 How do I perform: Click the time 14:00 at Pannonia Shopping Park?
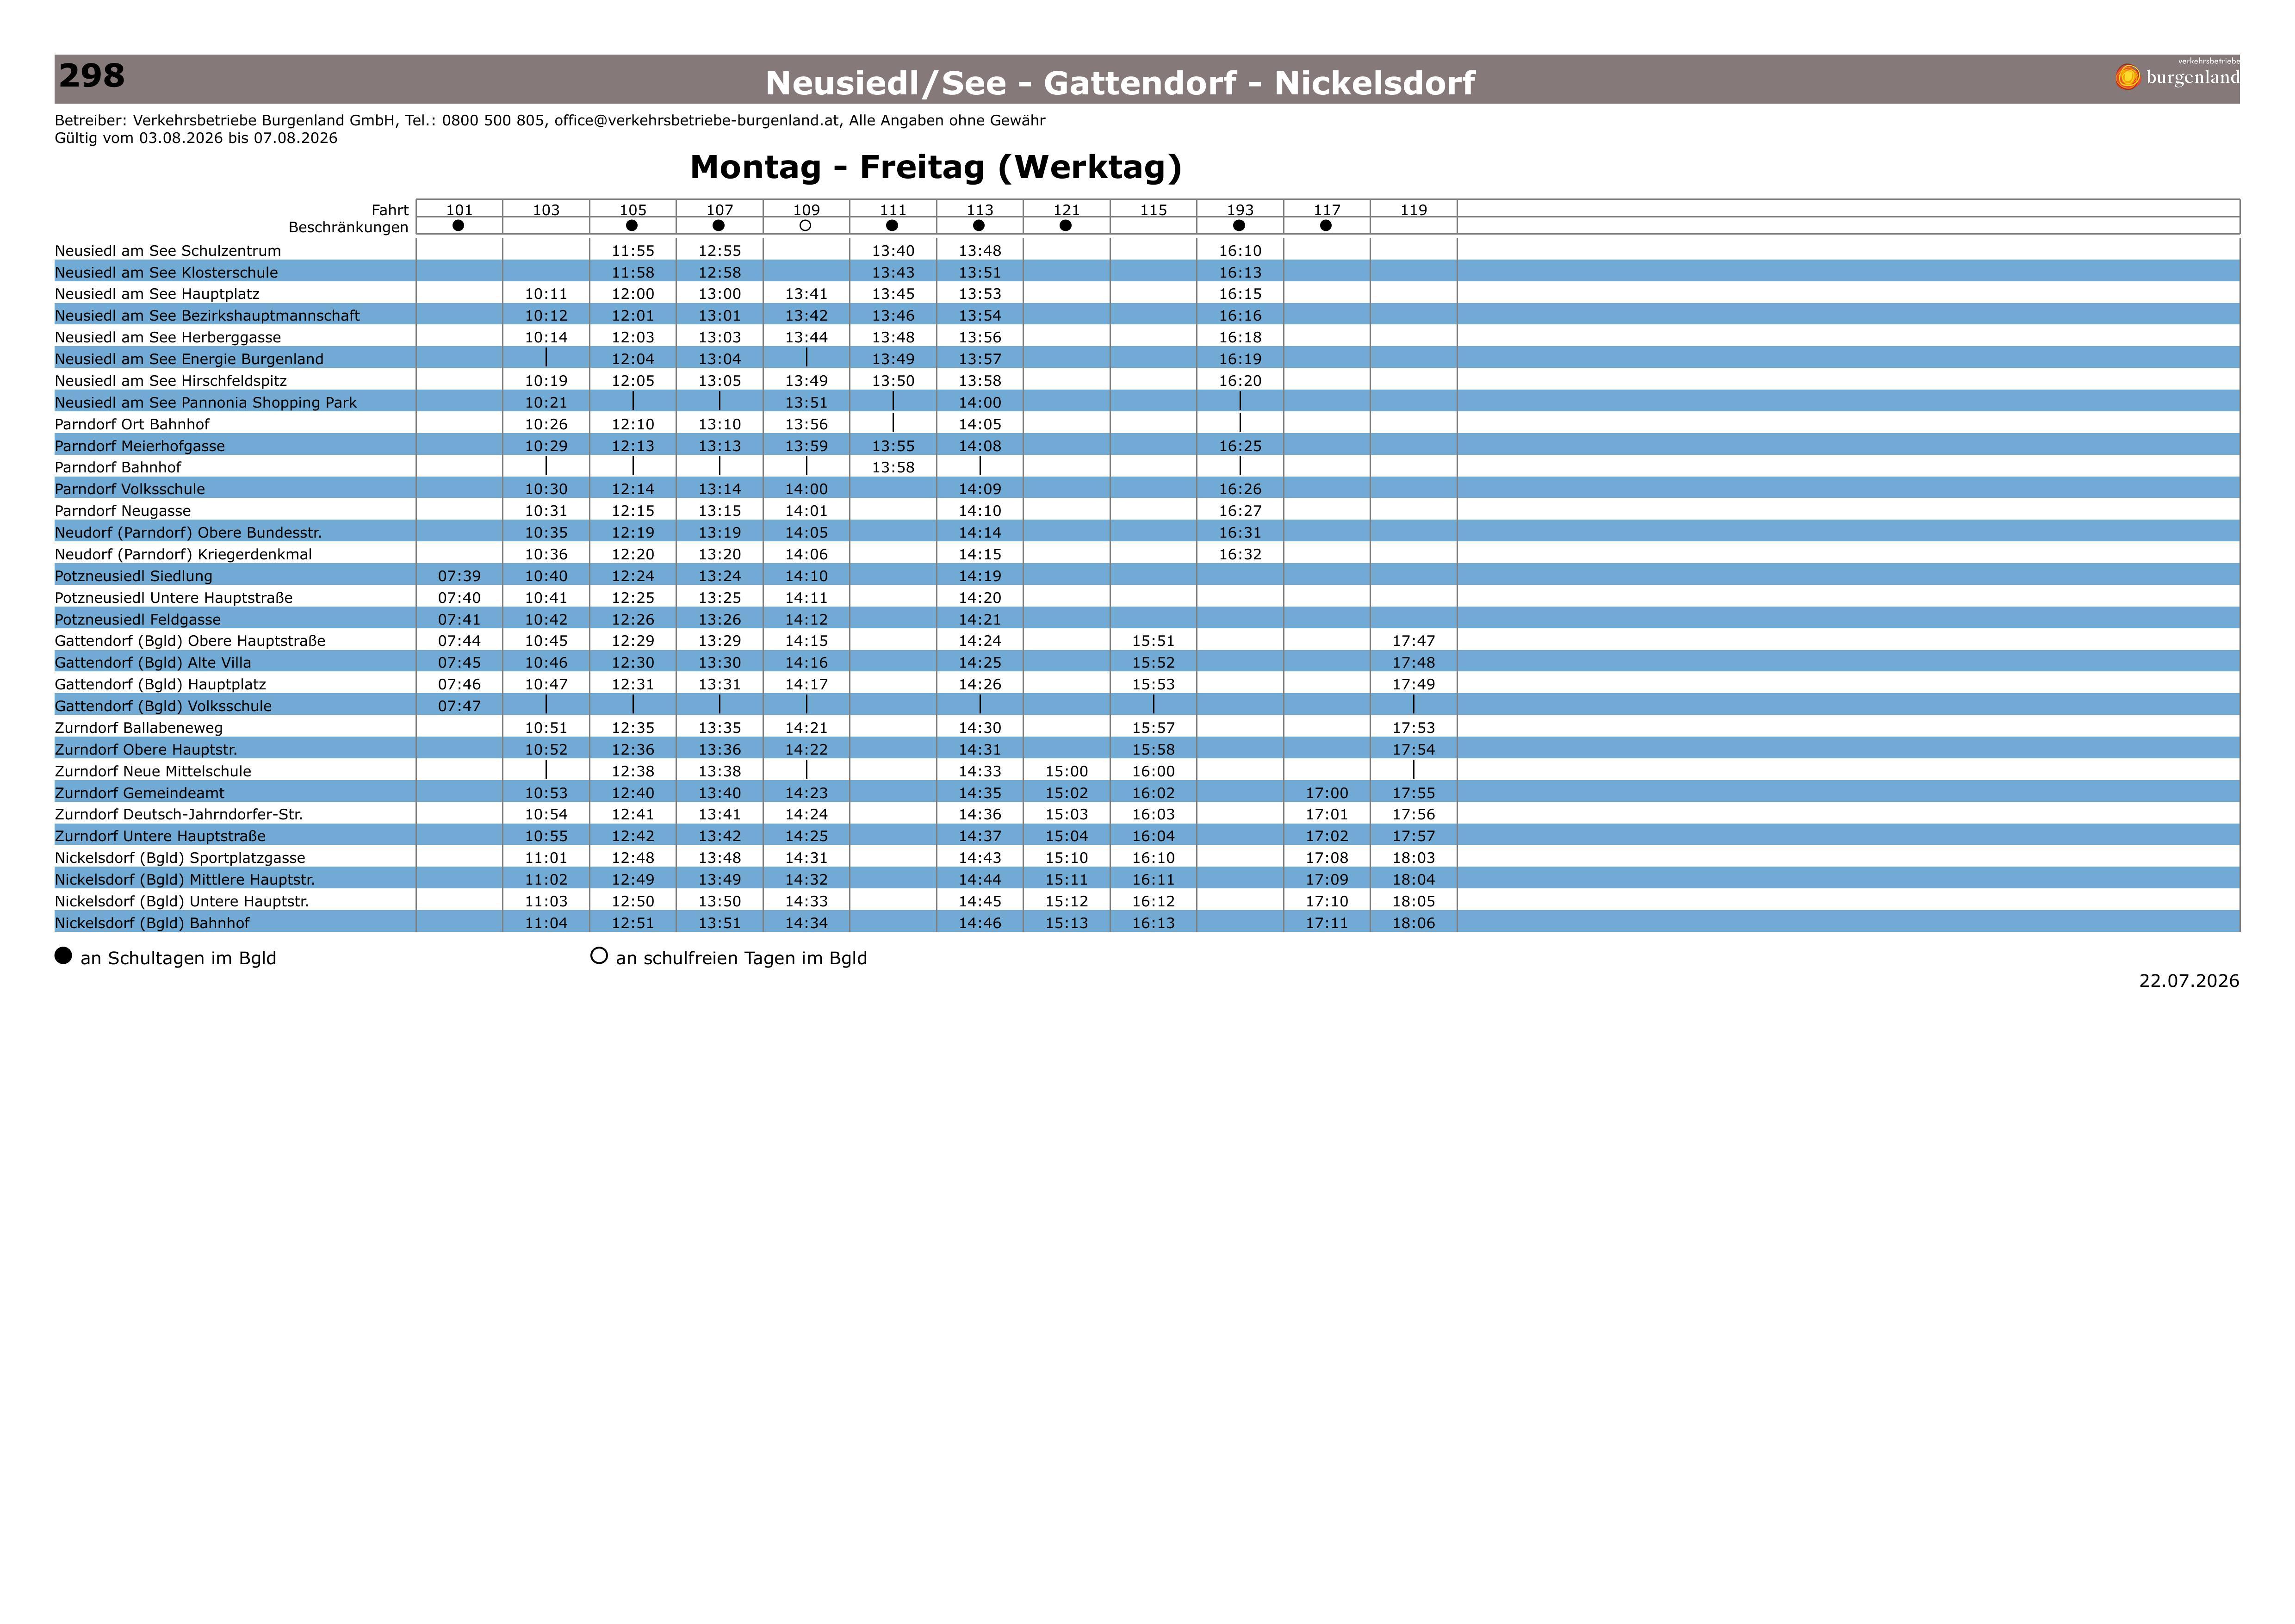980,403
